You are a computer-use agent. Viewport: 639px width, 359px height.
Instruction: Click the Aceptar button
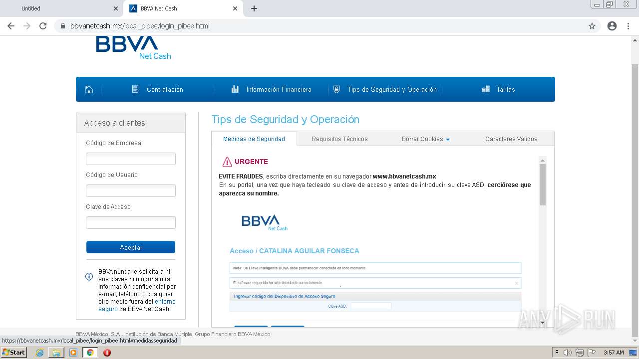click(x=131, y=247)
